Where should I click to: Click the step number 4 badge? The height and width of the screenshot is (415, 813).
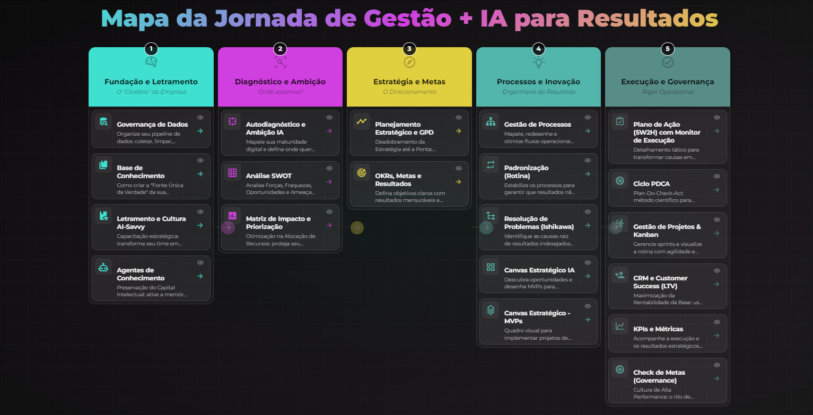pyautogui.click(x=538, y=49)
